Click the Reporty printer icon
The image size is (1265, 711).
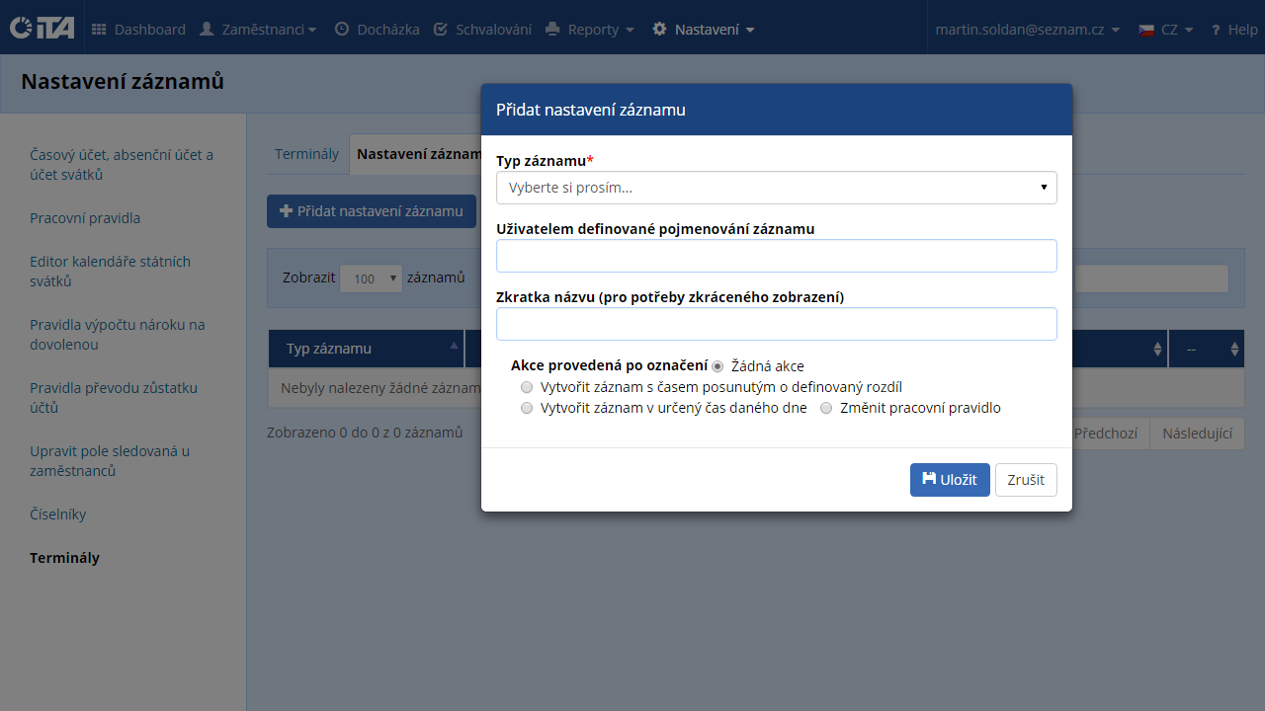click(553, 30)
